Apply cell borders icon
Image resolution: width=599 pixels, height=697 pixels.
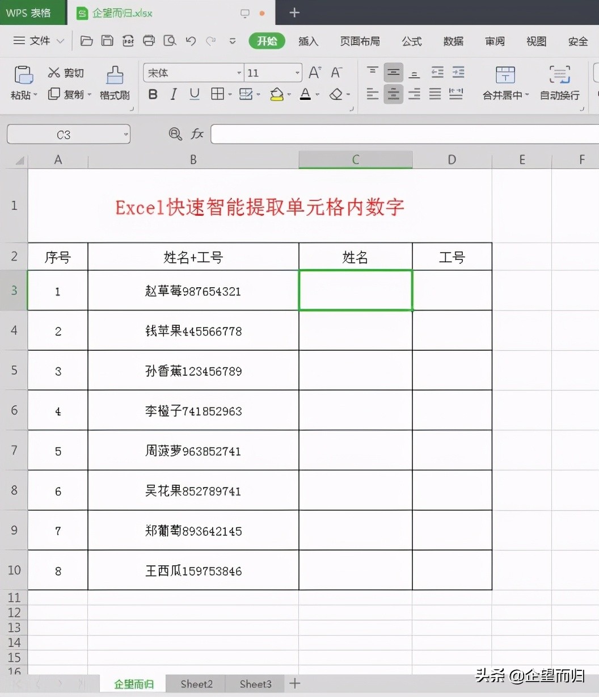pos(217,94)
